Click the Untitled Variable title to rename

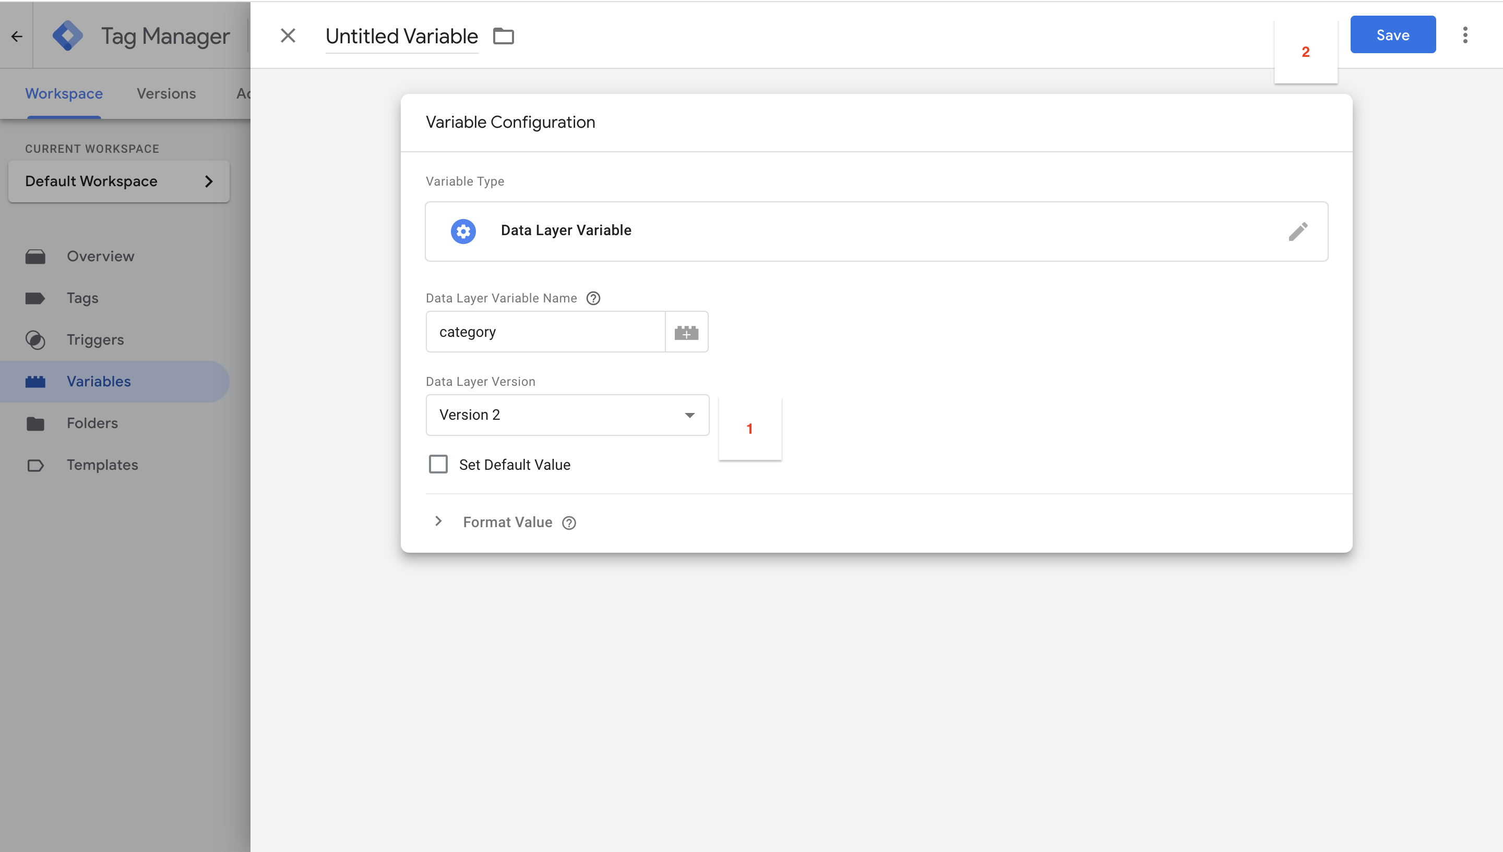[402, 36]
